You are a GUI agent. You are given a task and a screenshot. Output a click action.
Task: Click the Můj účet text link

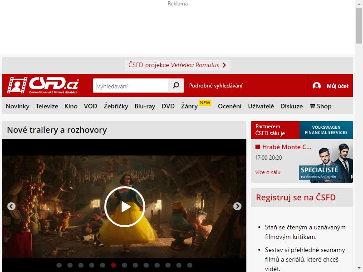click(x=338, y=86)
